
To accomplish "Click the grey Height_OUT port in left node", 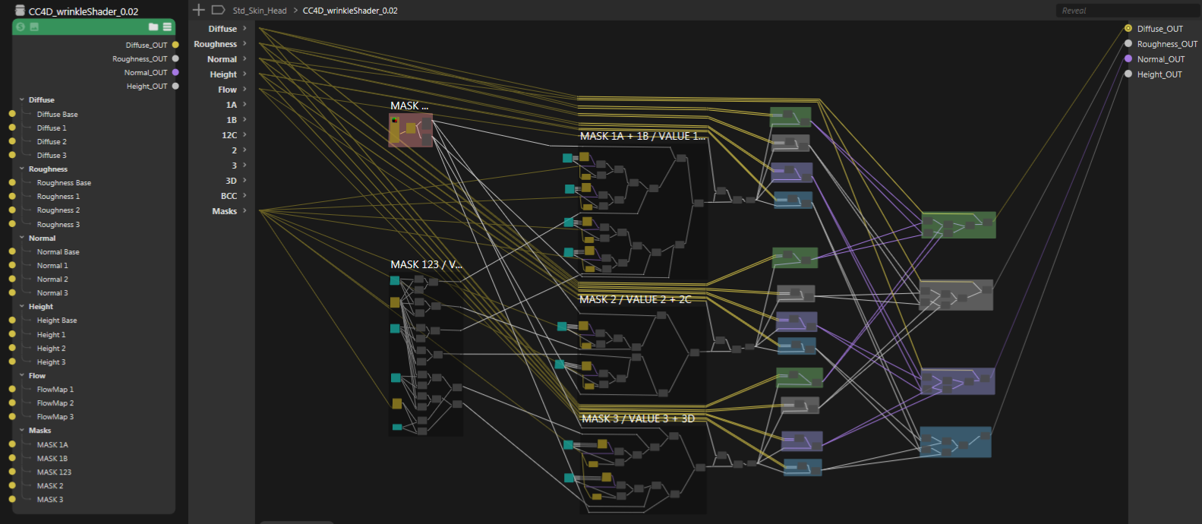I will (x=175, y=86).
